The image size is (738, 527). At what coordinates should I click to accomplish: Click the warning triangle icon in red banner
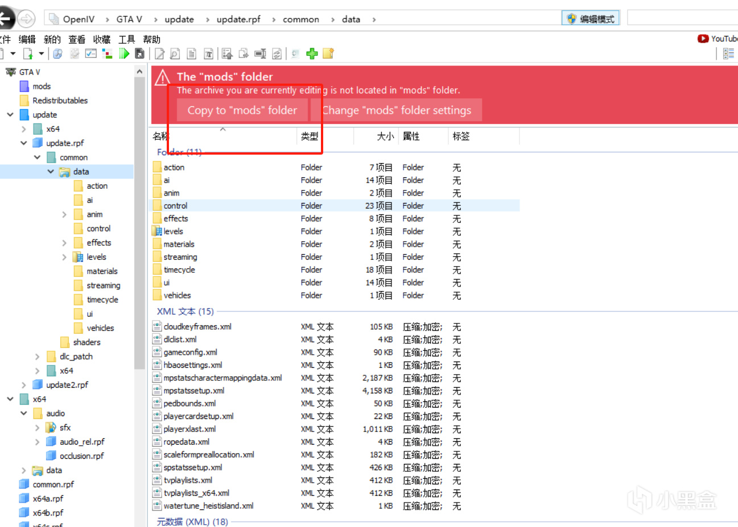point(162,77)
